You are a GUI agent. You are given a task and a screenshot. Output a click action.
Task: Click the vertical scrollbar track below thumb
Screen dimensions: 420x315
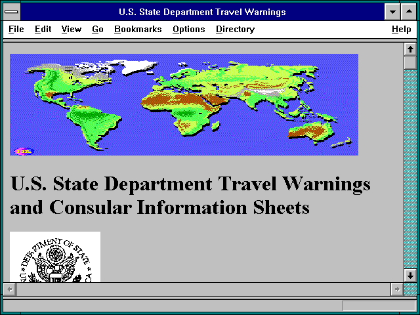point(410,169)
